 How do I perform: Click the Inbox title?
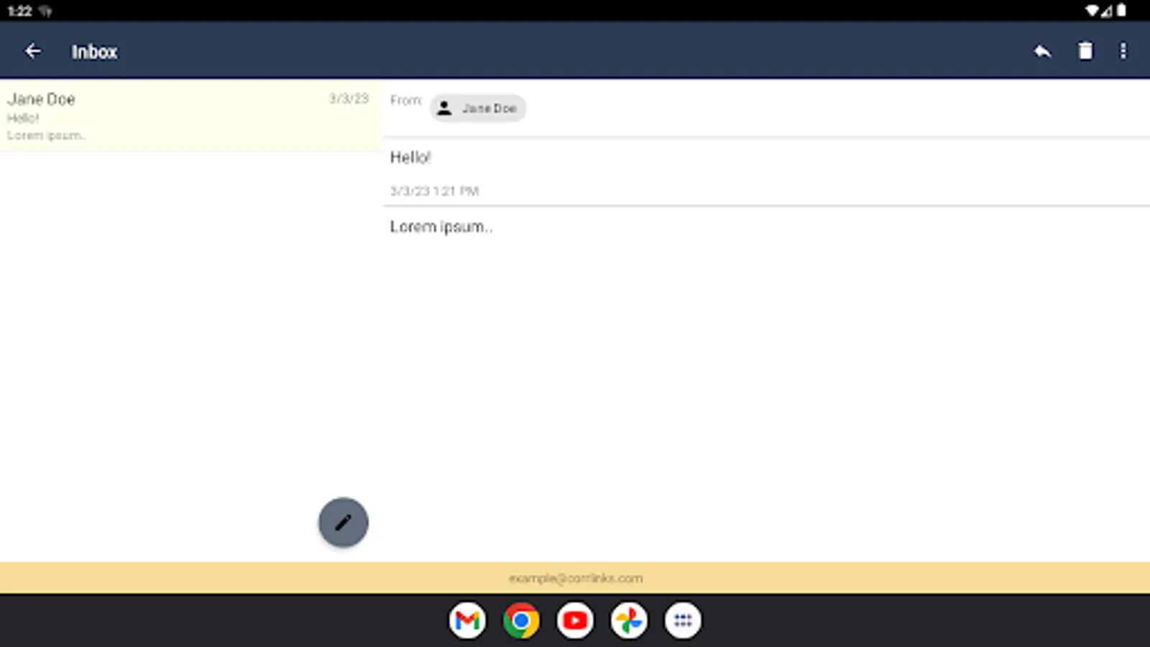(94, 52)
